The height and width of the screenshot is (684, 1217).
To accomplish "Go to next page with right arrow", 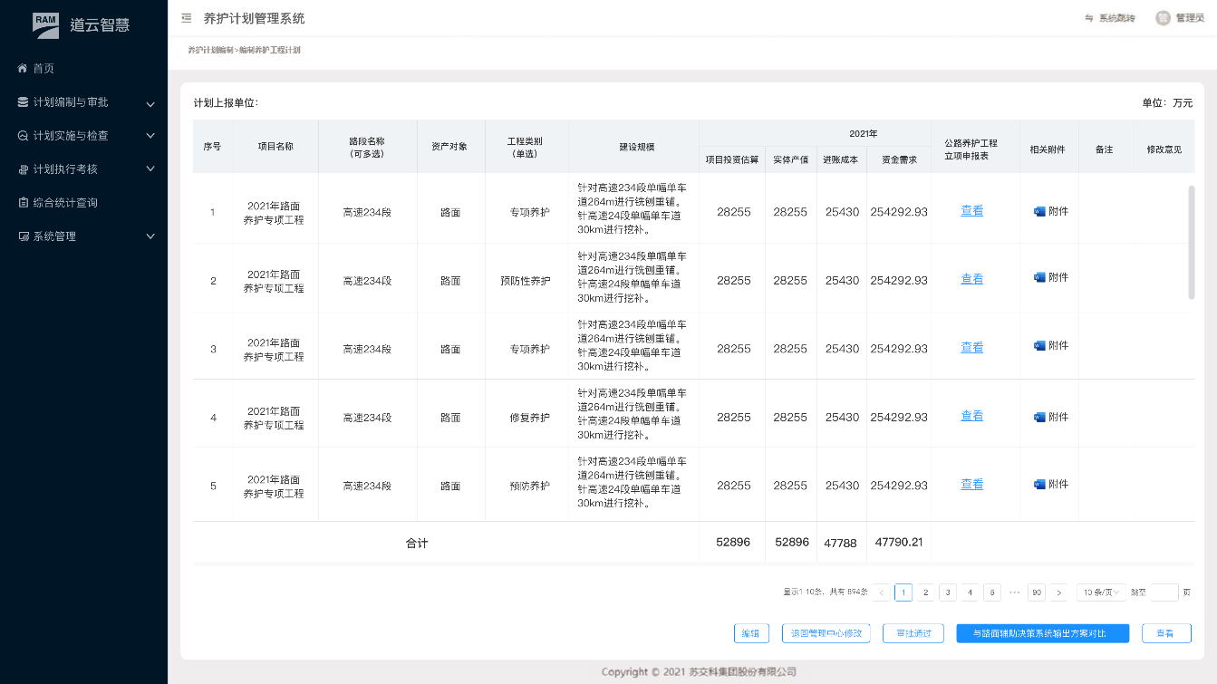I will (1059, 592).
